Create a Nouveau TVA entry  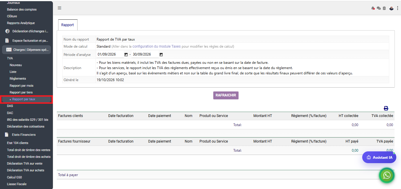[16, 65]
